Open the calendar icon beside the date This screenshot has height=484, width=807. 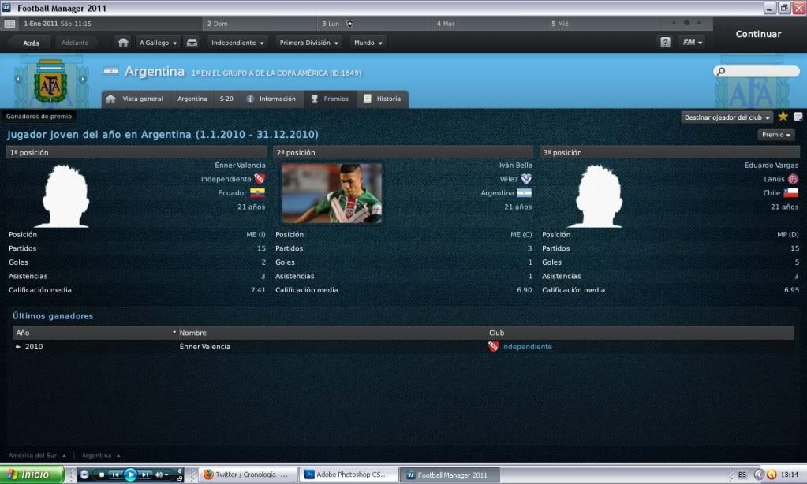[x=9, y=24]
